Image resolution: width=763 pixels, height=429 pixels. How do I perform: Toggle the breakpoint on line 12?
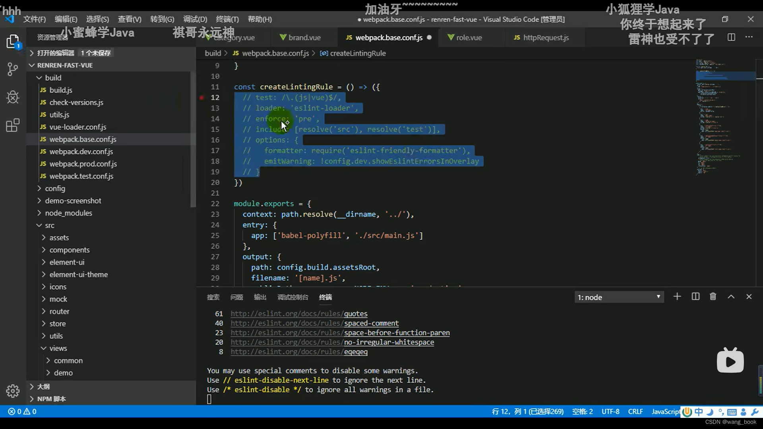(202, 98)
